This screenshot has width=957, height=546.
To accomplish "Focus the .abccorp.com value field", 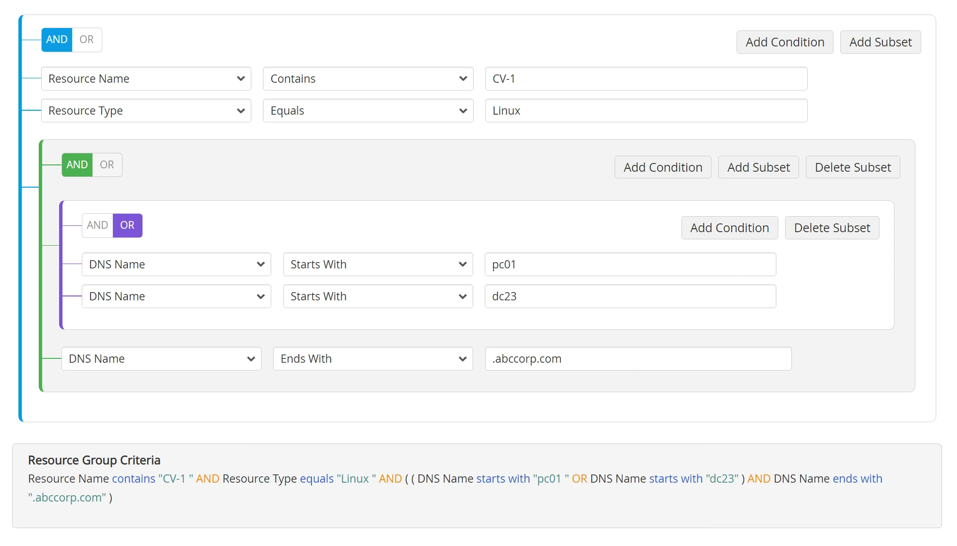I will (638, 359).
